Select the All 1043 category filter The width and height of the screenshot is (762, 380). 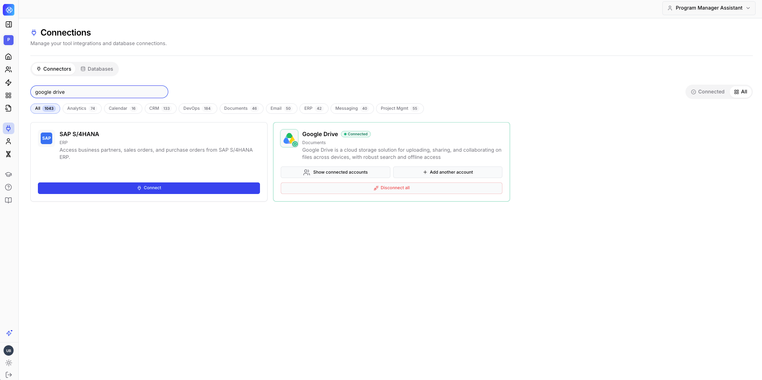tap(45, 109)
